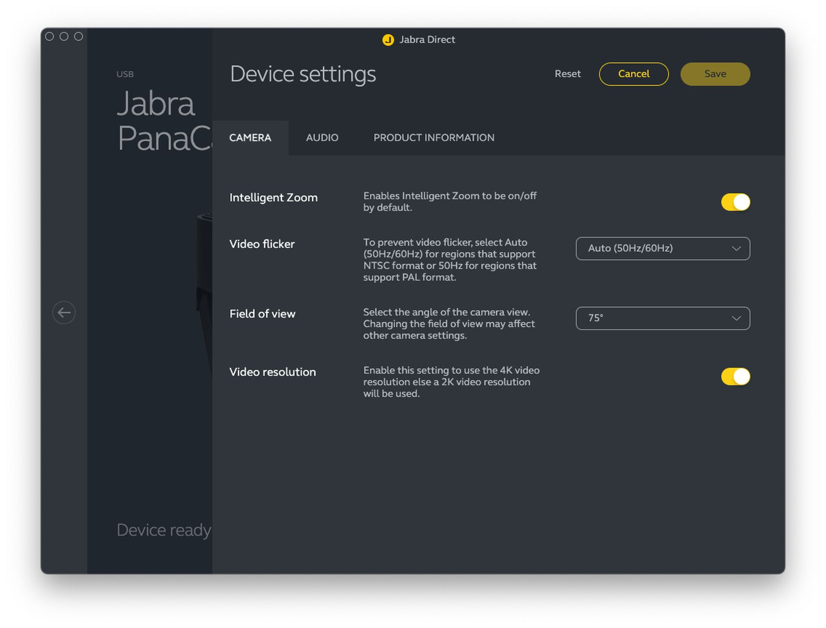
Task: Close the Jabra Direct window
Action: (x=50, y=37)
